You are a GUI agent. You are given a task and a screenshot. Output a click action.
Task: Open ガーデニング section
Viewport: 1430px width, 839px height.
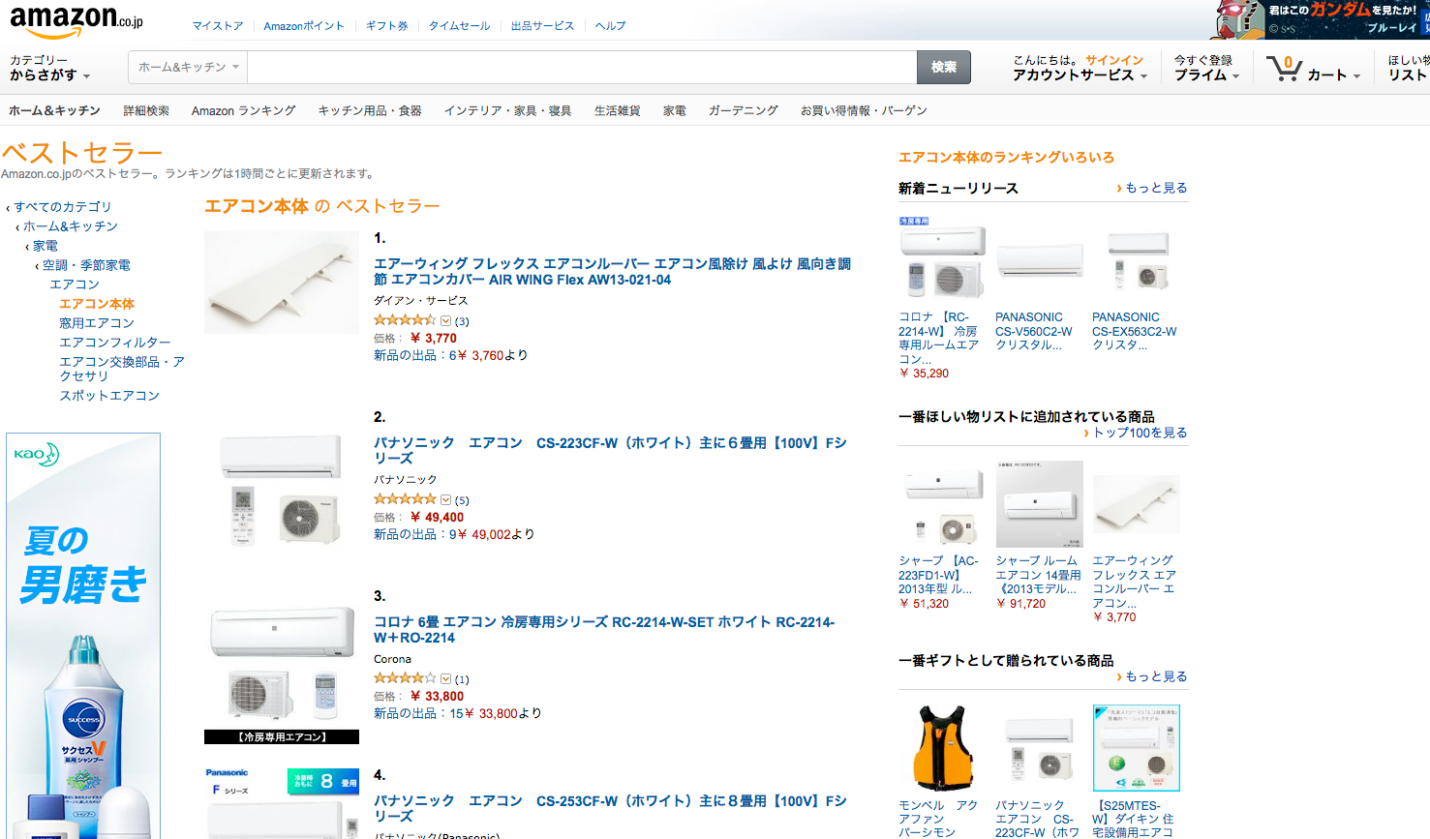(x=744, y=111)
